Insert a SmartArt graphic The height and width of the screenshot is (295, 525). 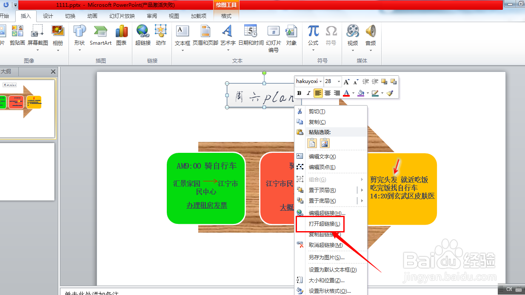click(x=100, y=35)
